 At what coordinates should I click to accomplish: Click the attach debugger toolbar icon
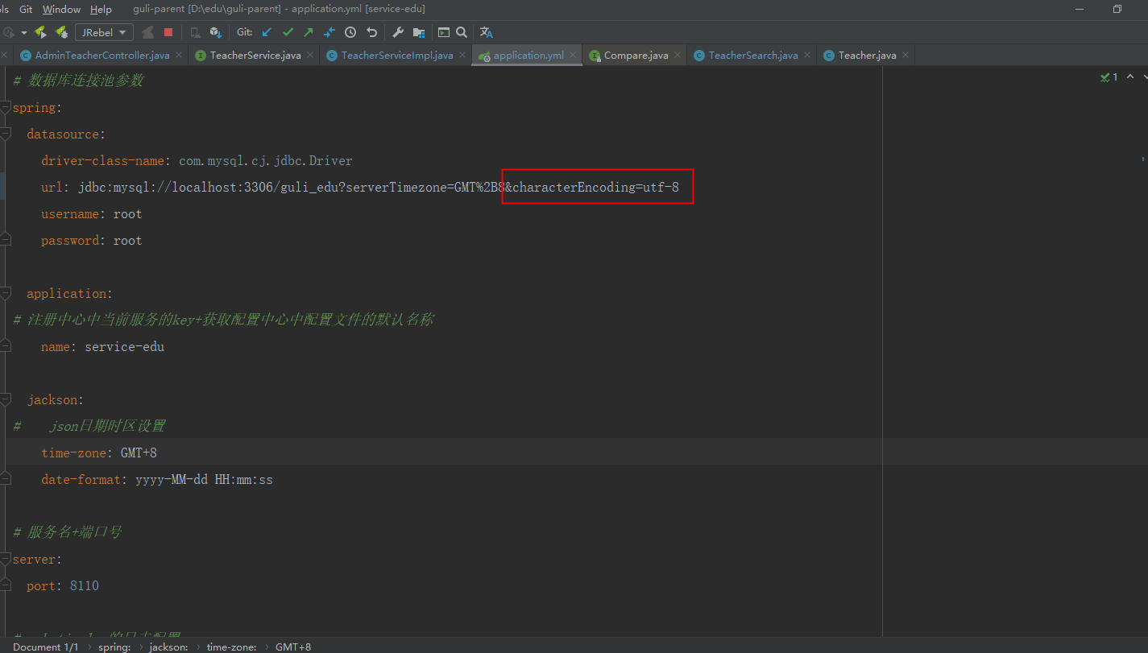(195, 32)
